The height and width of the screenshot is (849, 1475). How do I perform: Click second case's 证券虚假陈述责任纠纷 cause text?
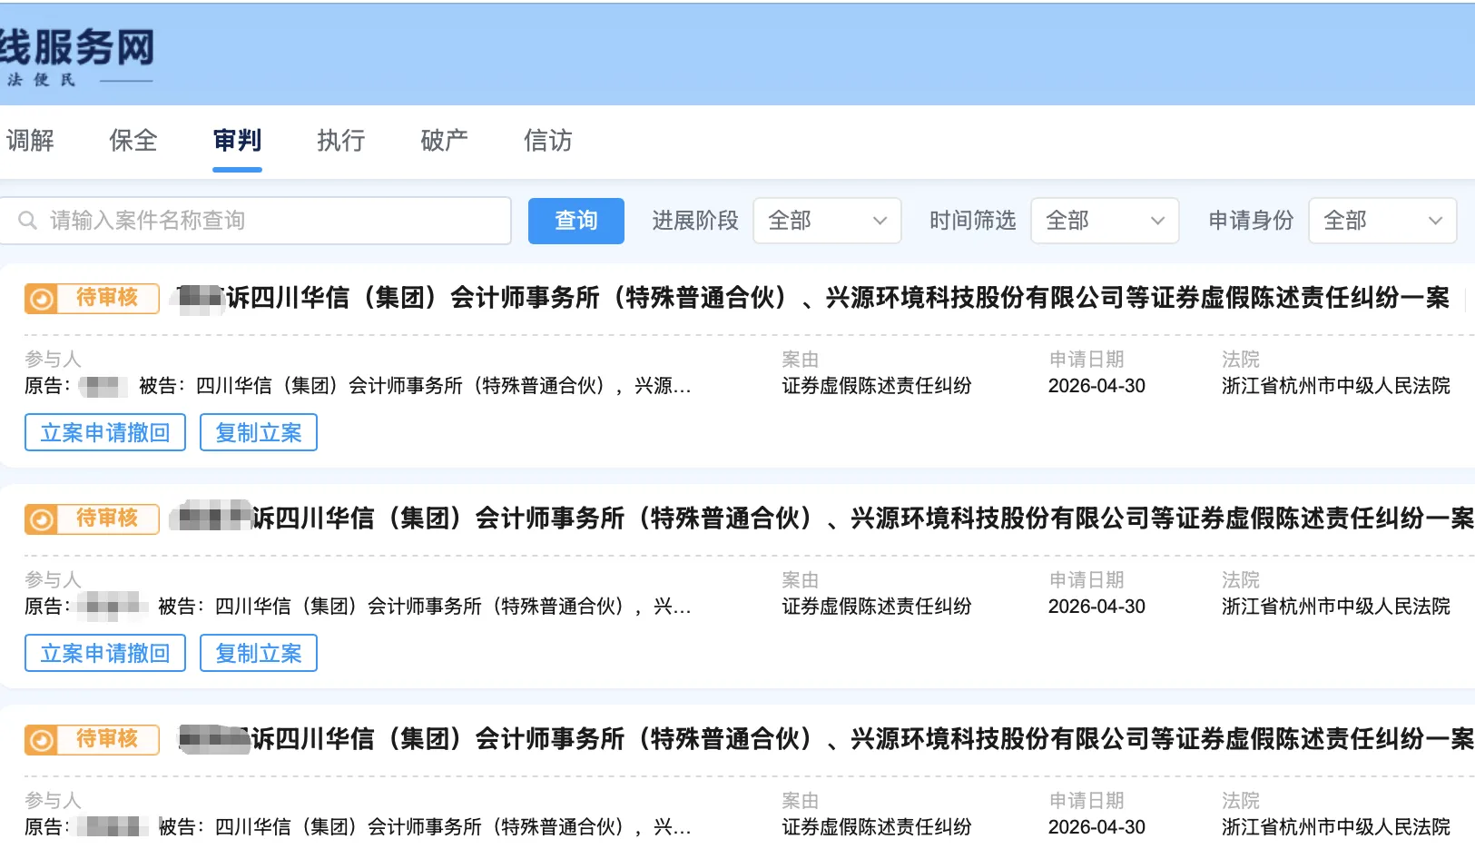coord(877,607)
